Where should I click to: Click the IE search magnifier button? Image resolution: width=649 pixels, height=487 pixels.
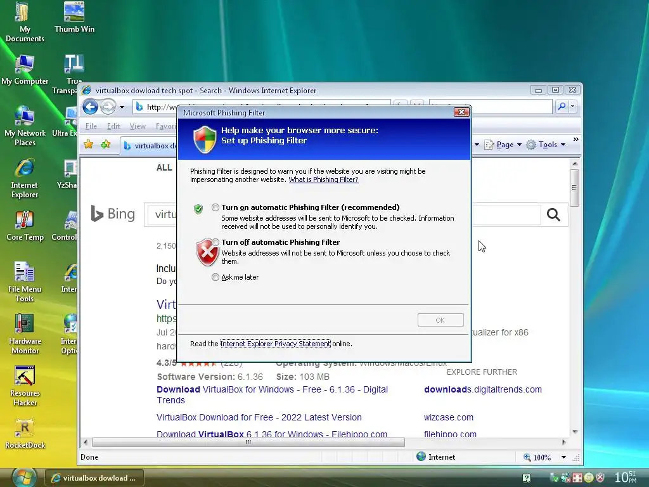coord(562,107)
